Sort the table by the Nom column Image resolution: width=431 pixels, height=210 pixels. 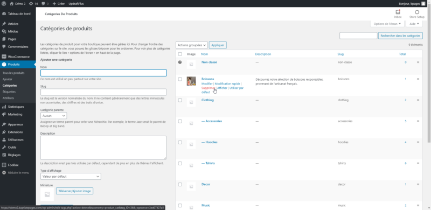tap(205, 54)
